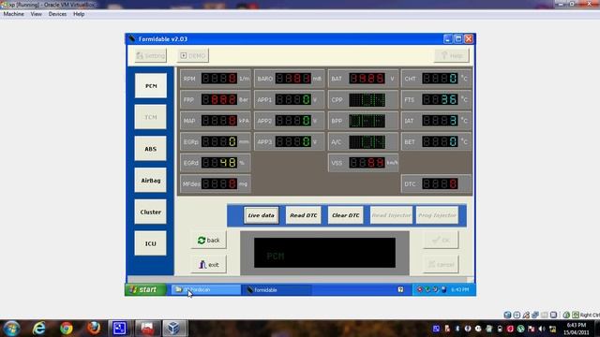Click the black PCM message screen
600x337 pixels.
[x=324, y=253]
